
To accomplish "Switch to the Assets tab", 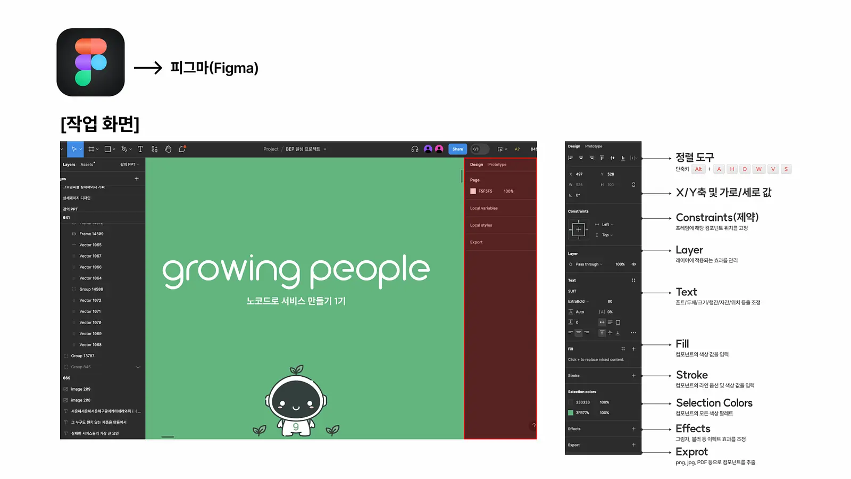I will 87,164.
